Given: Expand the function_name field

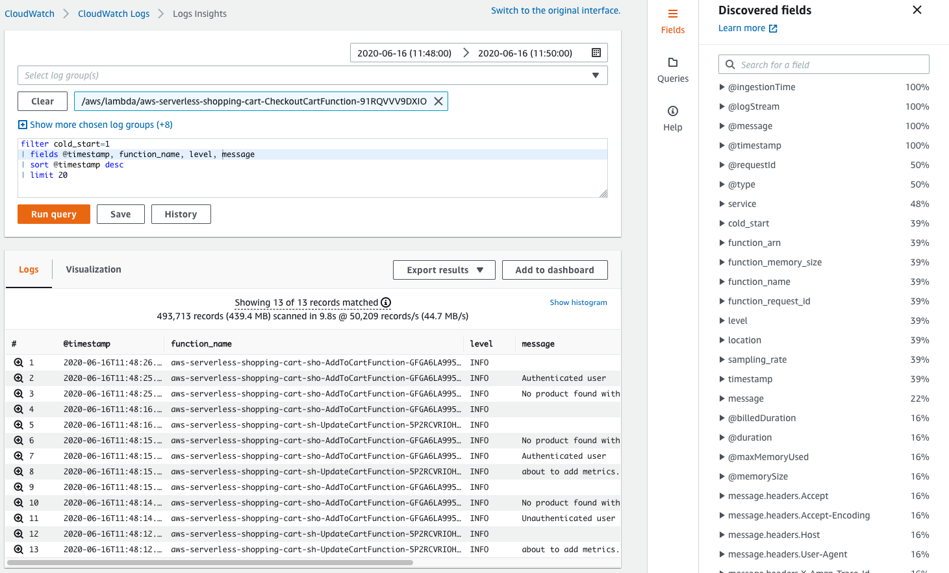Looking at the screenshot, I should 722,282.
